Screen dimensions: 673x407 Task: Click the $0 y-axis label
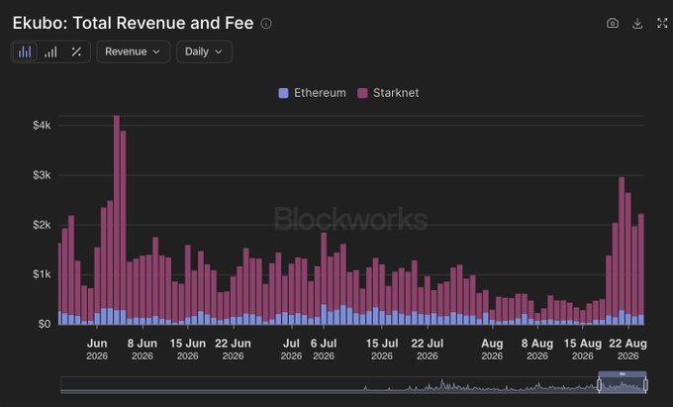tap(45, 324)
